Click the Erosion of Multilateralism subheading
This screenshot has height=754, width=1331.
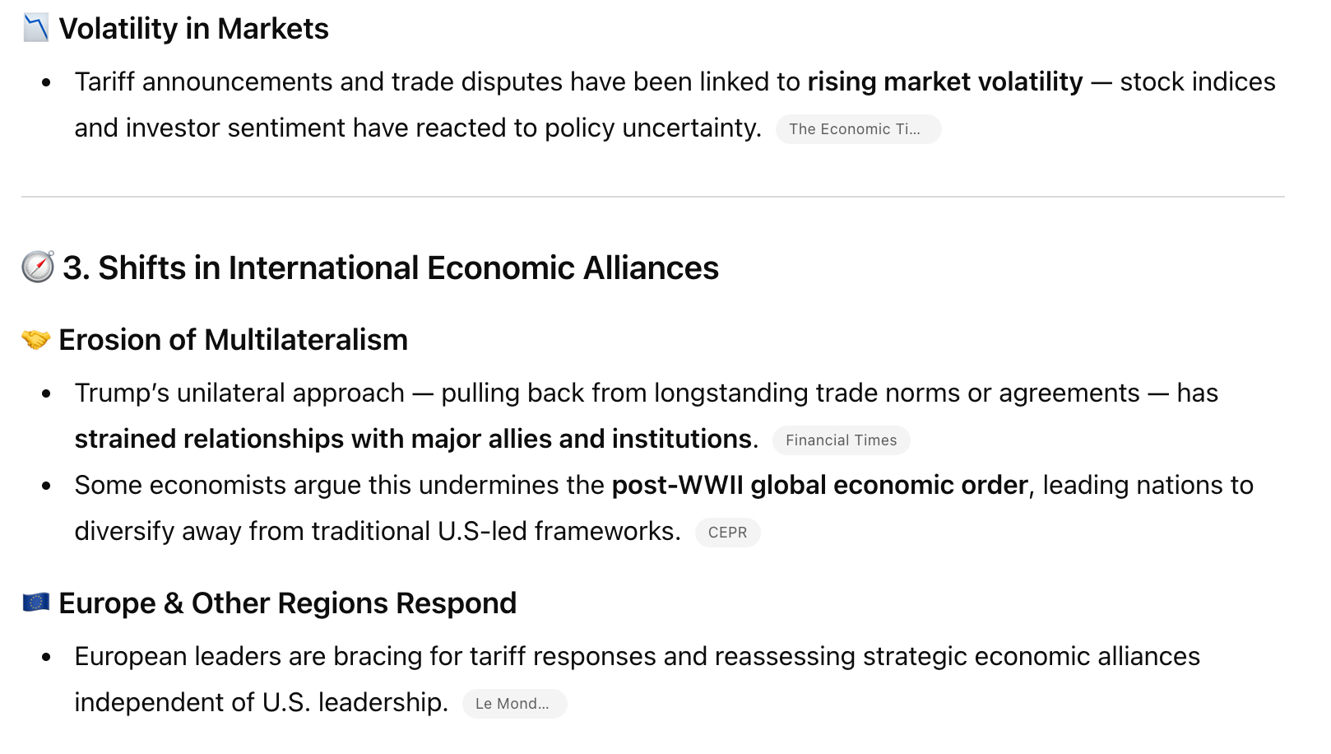(x=233, y=340)
